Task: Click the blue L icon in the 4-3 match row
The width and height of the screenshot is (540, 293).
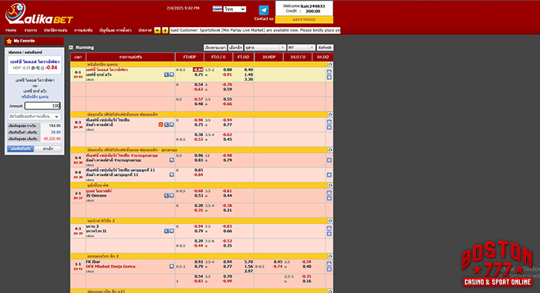Action: click(x=167, y=231)
